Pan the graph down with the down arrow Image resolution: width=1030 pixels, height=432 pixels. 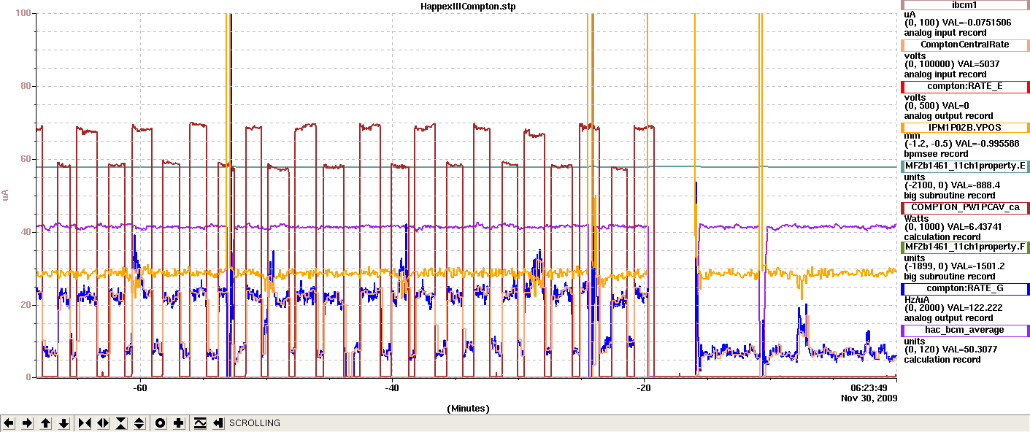pyautogui.click(x=64, y=423)
